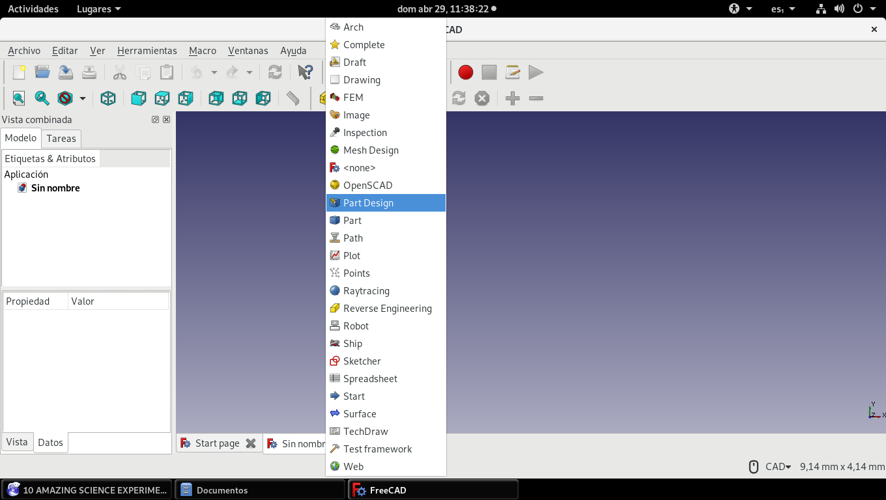Screen dimensions: 886x500
Task: Switch to the Datos property tab
Action: [50, 442]
